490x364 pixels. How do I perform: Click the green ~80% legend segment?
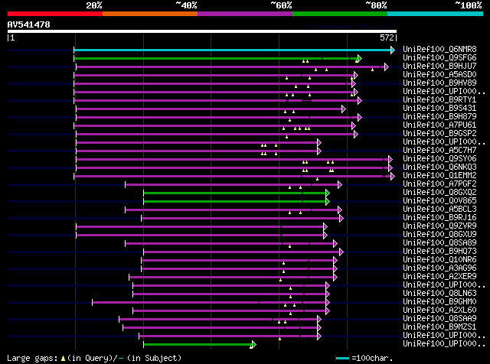pos(340,14)
